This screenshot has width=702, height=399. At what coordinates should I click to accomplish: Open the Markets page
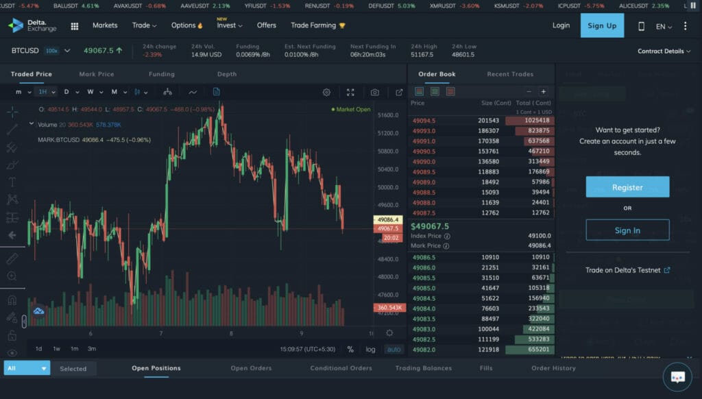[105, 25]
